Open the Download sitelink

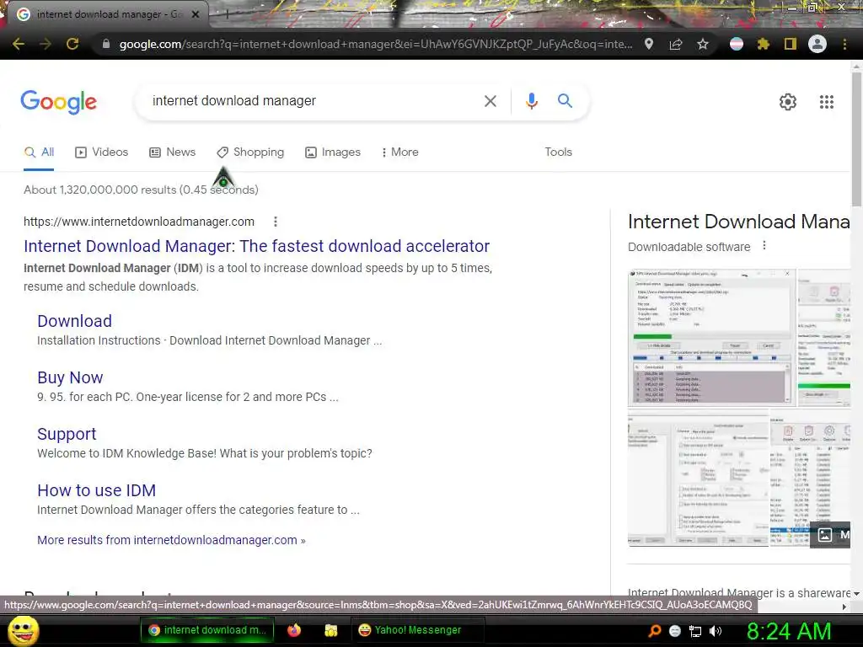pyautogui.click(x=74, y=321)
